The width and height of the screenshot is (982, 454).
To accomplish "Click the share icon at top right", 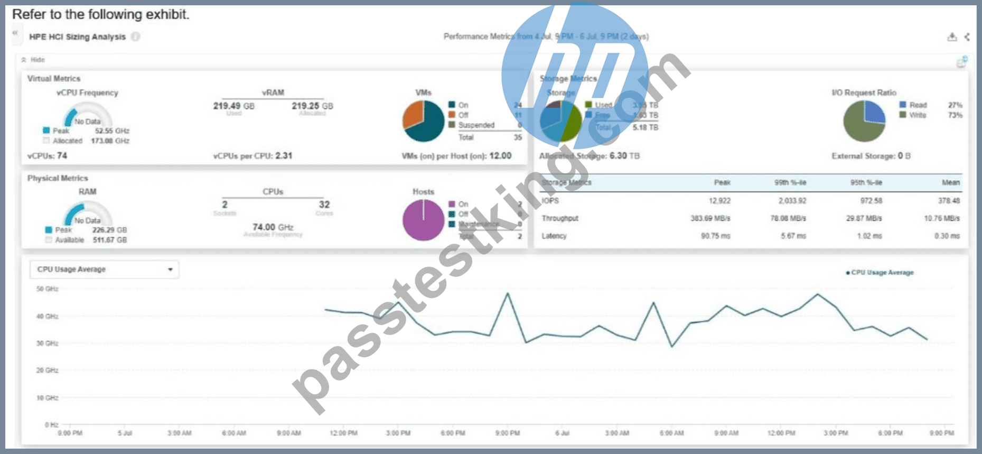I will point(967,36).
